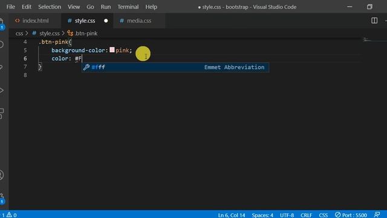Switch to the index.html tab
Viewport: 387px width, 218px height.
pyautogui.click(x=35, y=21)
